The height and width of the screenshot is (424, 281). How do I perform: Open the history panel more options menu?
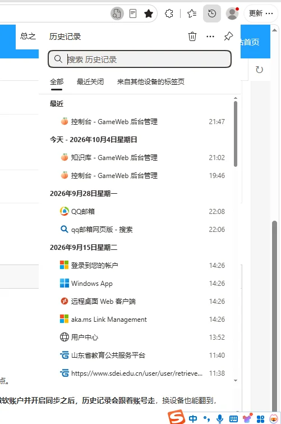pos(210,37)
